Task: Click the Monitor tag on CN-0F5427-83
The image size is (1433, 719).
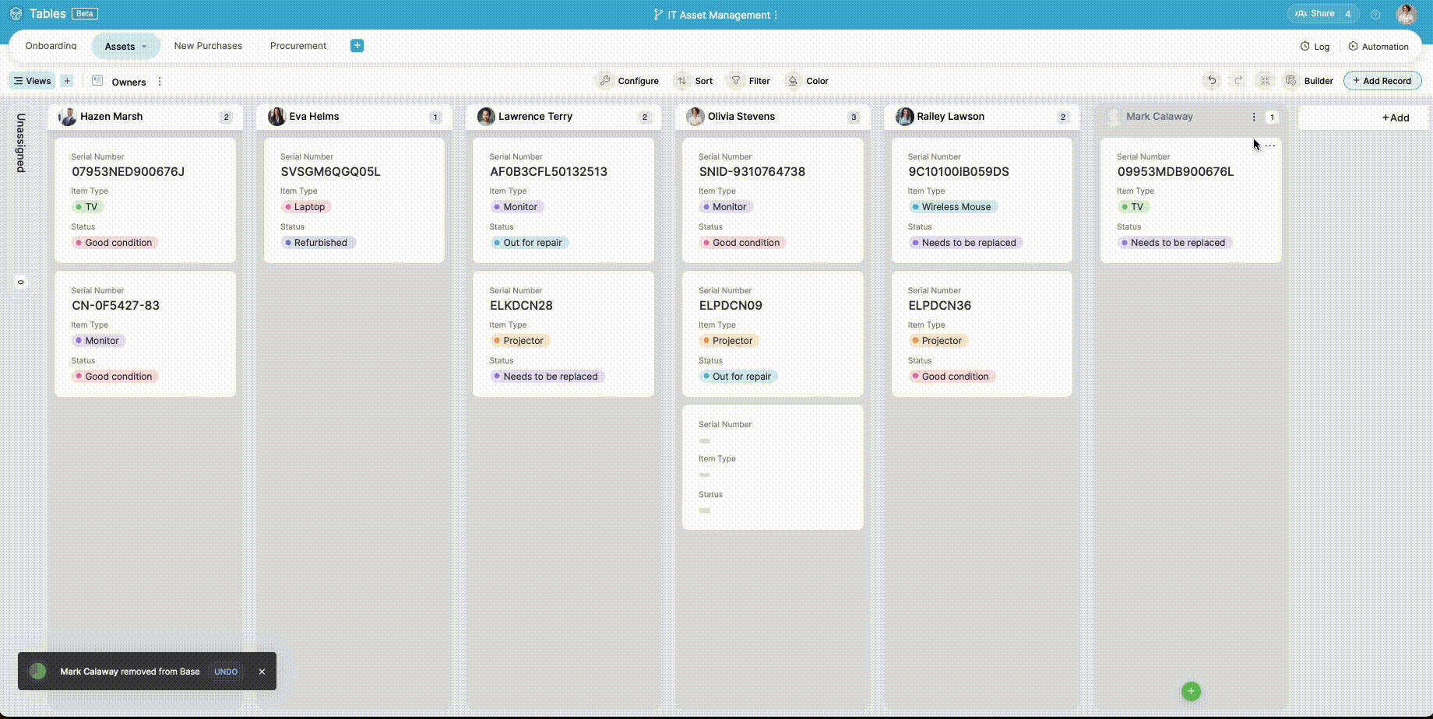Action: pyautogui.click(x=98, y=341)
